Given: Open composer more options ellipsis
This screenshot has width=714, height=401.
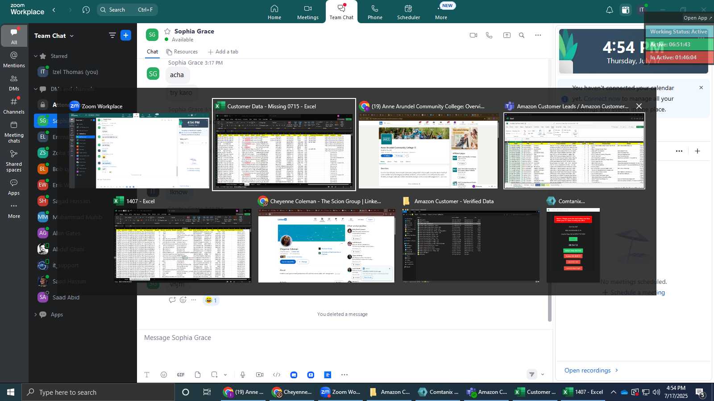Looking at the screenshot, I should point(345,375).
